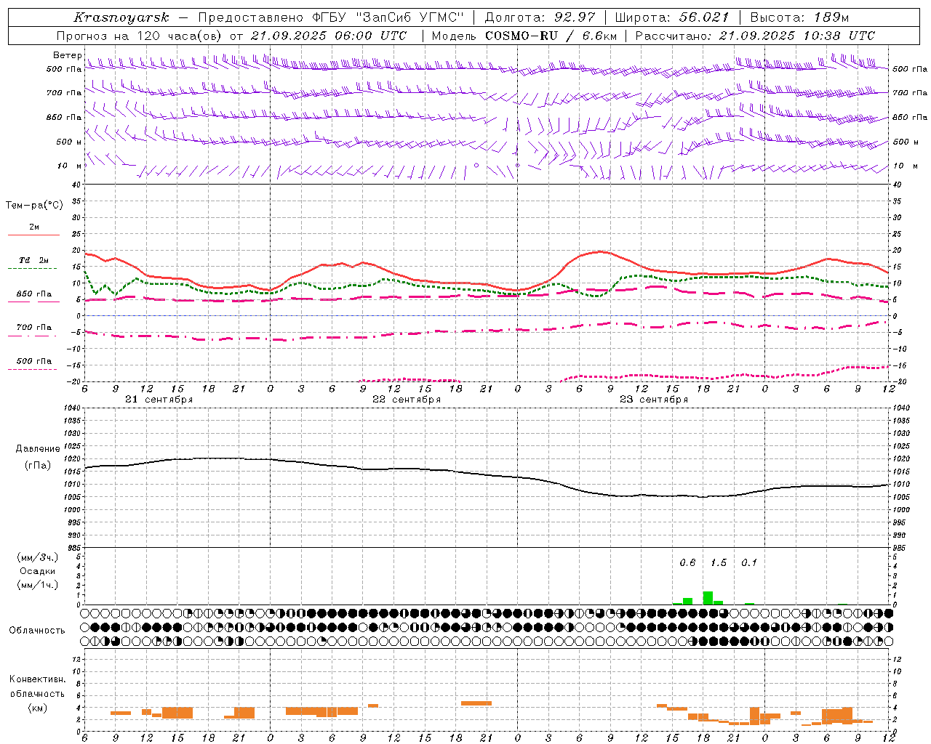
Task: Click the right-side '500 м' wind level label
Action: point(906,142)
